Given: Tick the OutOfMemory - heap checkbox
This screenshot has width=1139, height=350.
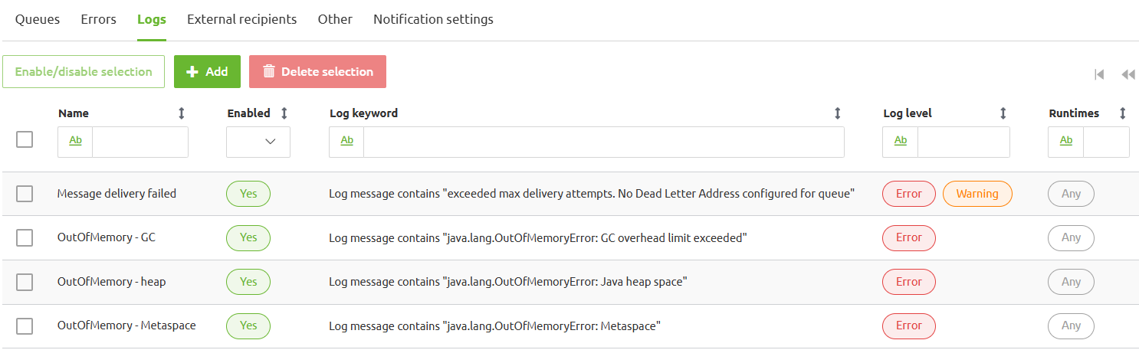Looking at the screenshot, I should (x=25, y=282).
